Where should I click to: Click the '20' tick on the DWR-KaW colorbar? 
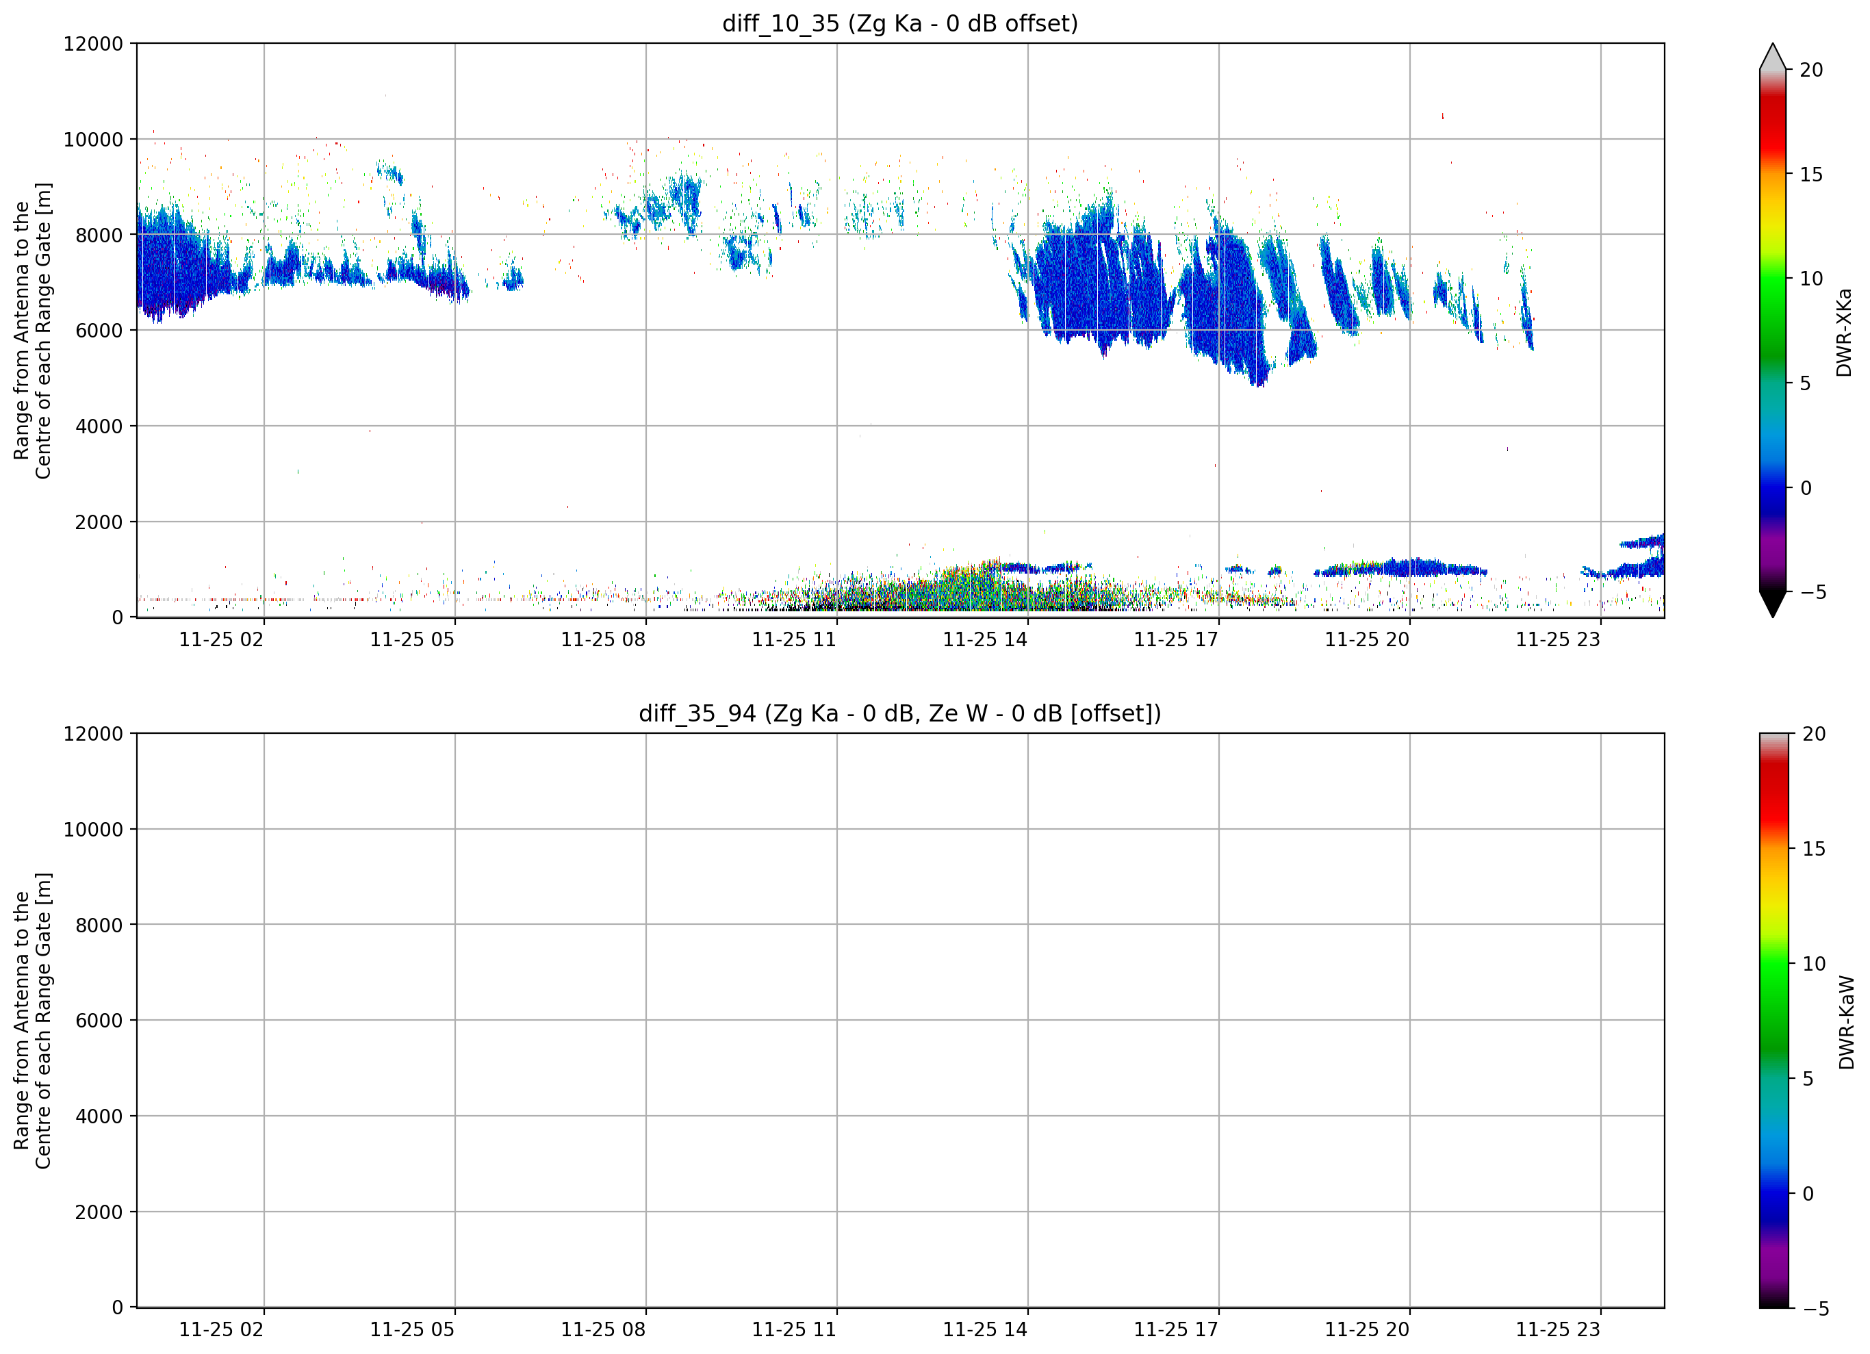[1814, 734]
